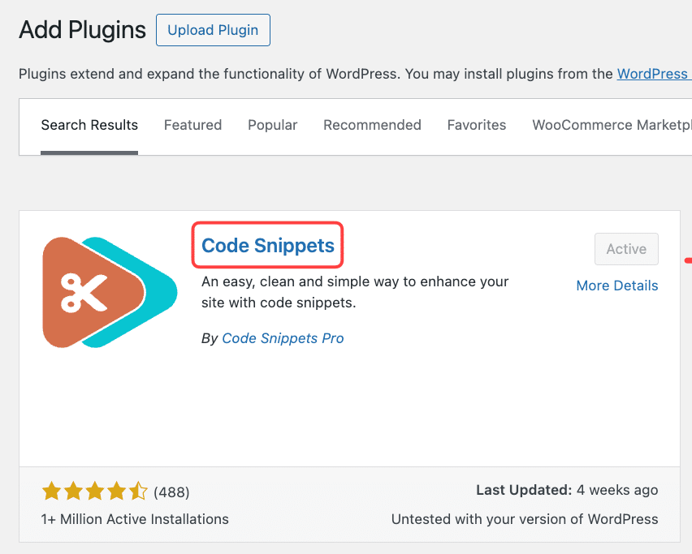Visit the Code Snippets Pro author link
Screen dimensions: 692x554
point(283,338)
